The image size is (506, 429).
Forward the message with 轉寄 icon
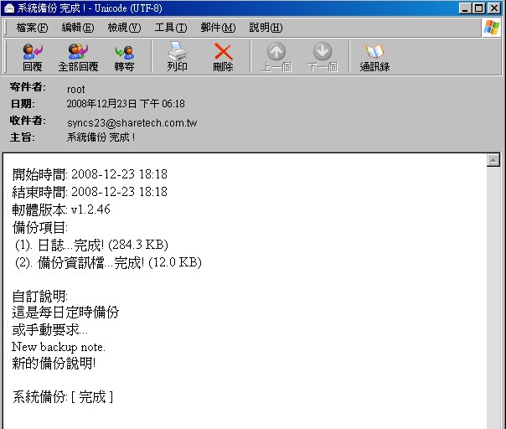click(x=124, y=56)
